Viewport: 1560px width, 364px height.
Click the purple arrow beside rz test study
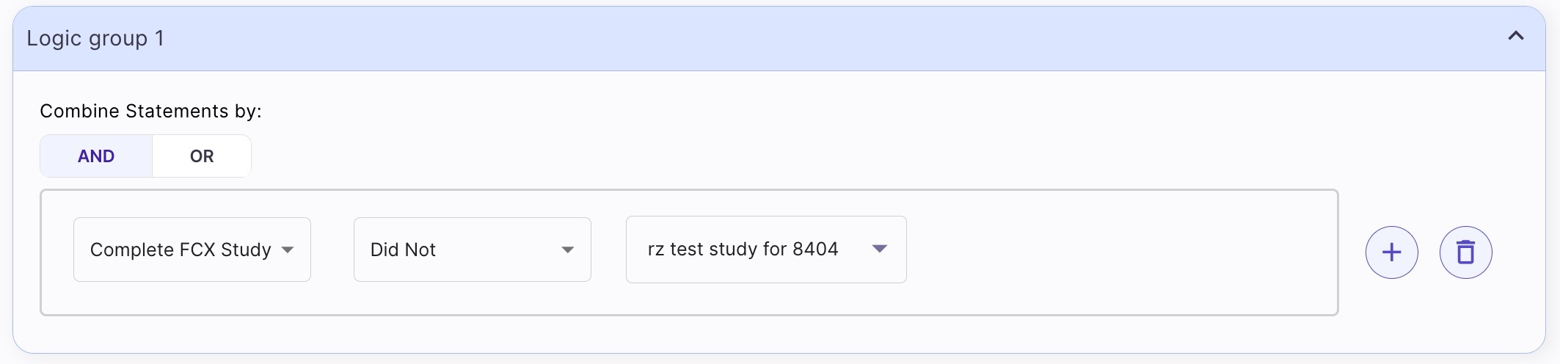pyautogui.click(x=880, y=249)
